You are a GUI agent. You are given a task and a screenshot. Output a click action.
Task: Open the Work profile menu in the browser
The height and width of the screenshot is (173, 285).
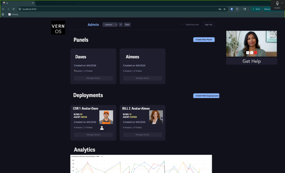256,9
